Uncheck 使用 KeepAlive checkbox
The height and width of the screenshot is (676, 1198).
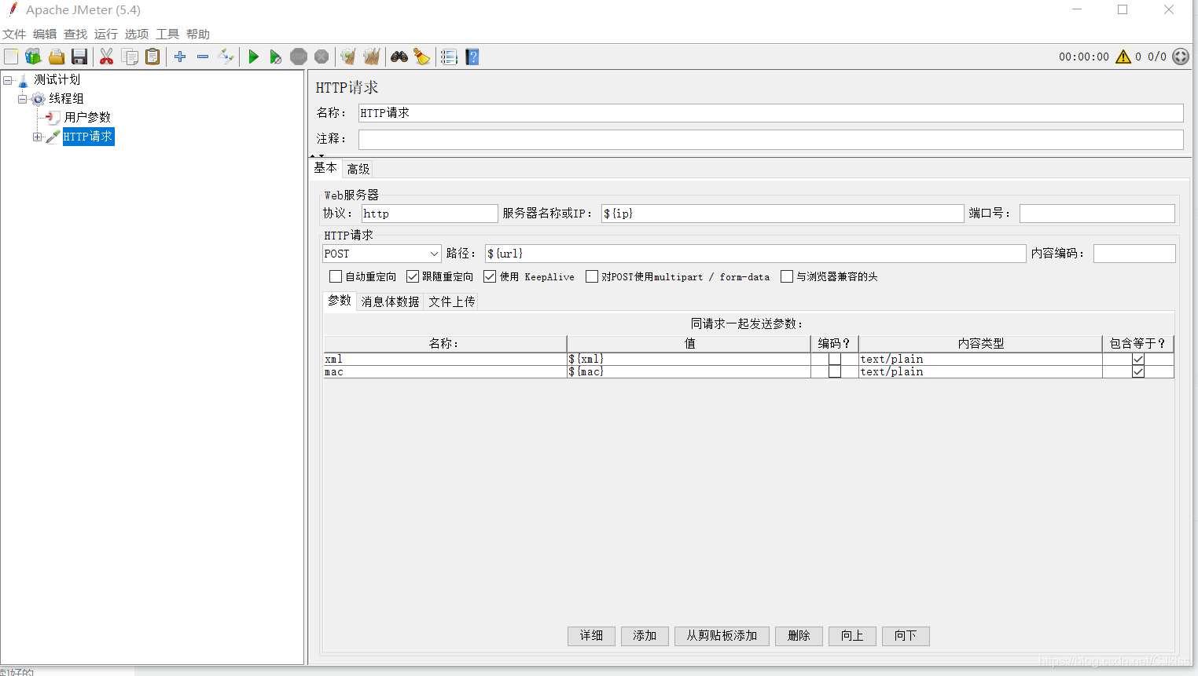click(x=490, y=276)
